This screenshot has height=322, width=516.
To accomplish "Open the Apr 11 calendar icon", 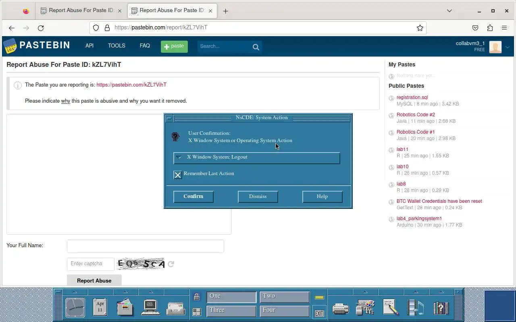I will [x=100, y=307].
